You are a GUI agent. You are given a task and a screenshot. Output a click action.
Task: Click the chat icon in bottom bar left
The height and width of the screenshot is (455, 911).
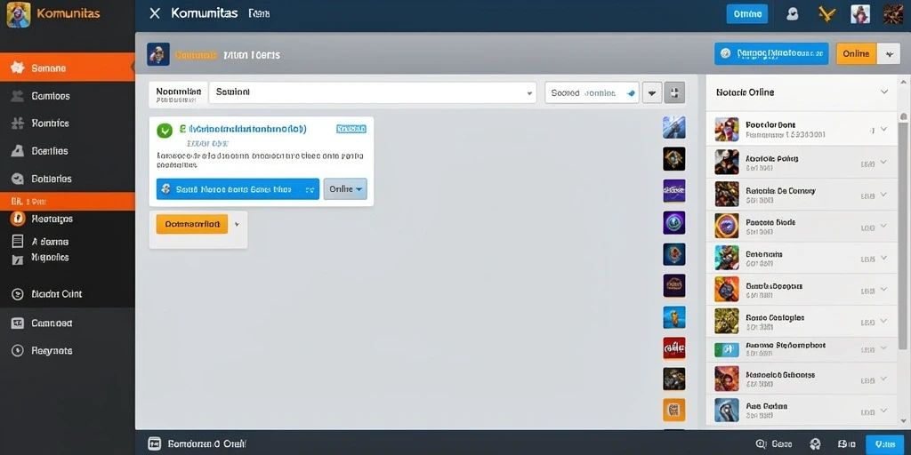tap(154, 443)
